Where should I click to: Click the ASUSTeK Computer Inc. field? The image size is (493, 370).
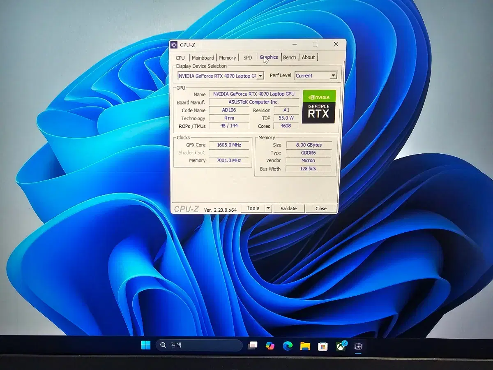[254, 102]
